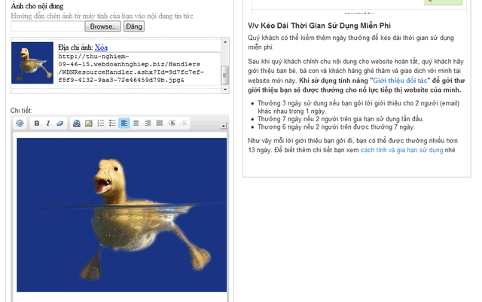Viewport: 482px width, 302px height.
Task: Open cách tính và gia hạn sử dụng link
Action: [401, 150]
